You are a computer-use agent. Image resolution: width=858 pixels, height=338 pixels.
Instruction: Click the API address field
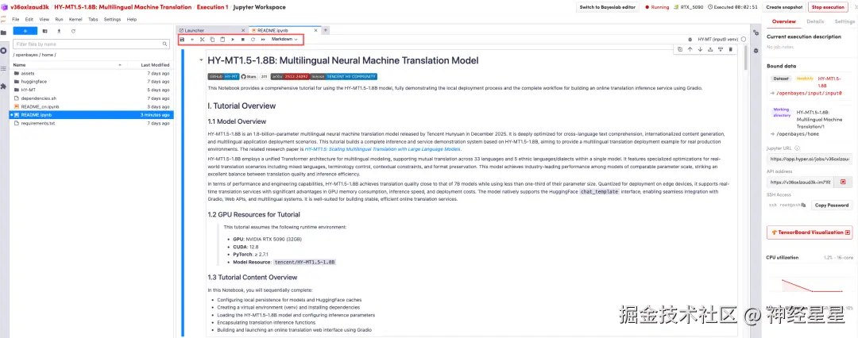[x=799, y=182]
